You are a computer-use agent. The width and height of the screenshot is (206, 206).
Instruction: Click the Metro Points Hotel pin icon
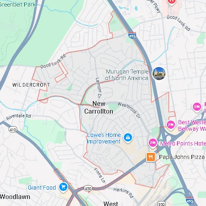tap(153, 143)
